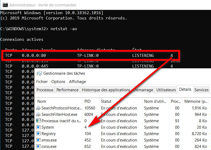Click the csrss.exe process icon
This screenshot has width=211, height=150.
pyautogui.click(x=38, y=146)
